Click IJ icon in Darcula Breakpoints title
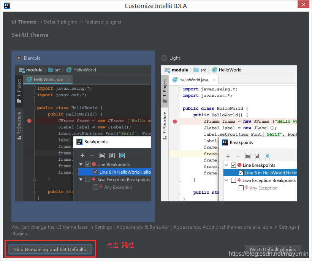 (x=79, y=142)
